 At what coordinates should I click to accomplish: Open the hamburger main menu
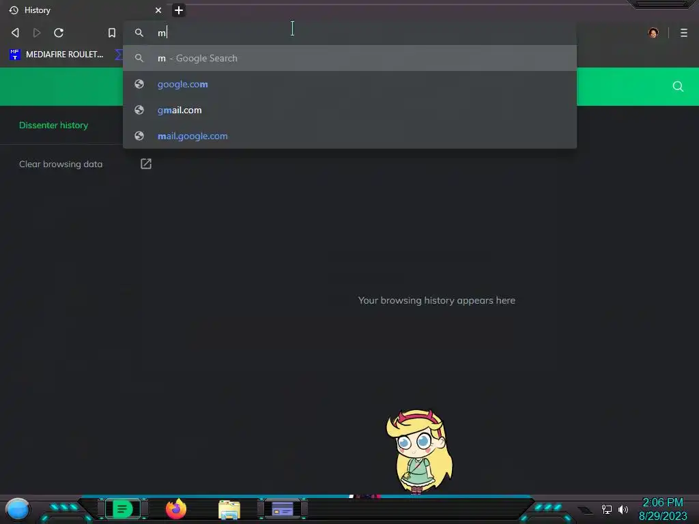pos(684,33)
